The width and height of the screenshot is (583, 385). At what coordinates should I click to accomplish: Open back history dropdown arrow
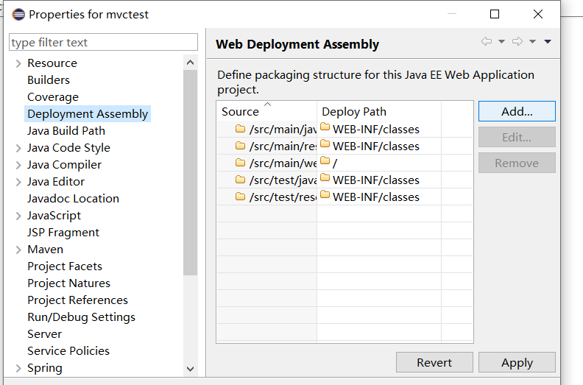(x=501, y=42)
